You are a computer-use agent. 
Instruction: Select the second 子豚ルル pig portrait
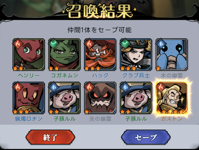click(136, 98)
